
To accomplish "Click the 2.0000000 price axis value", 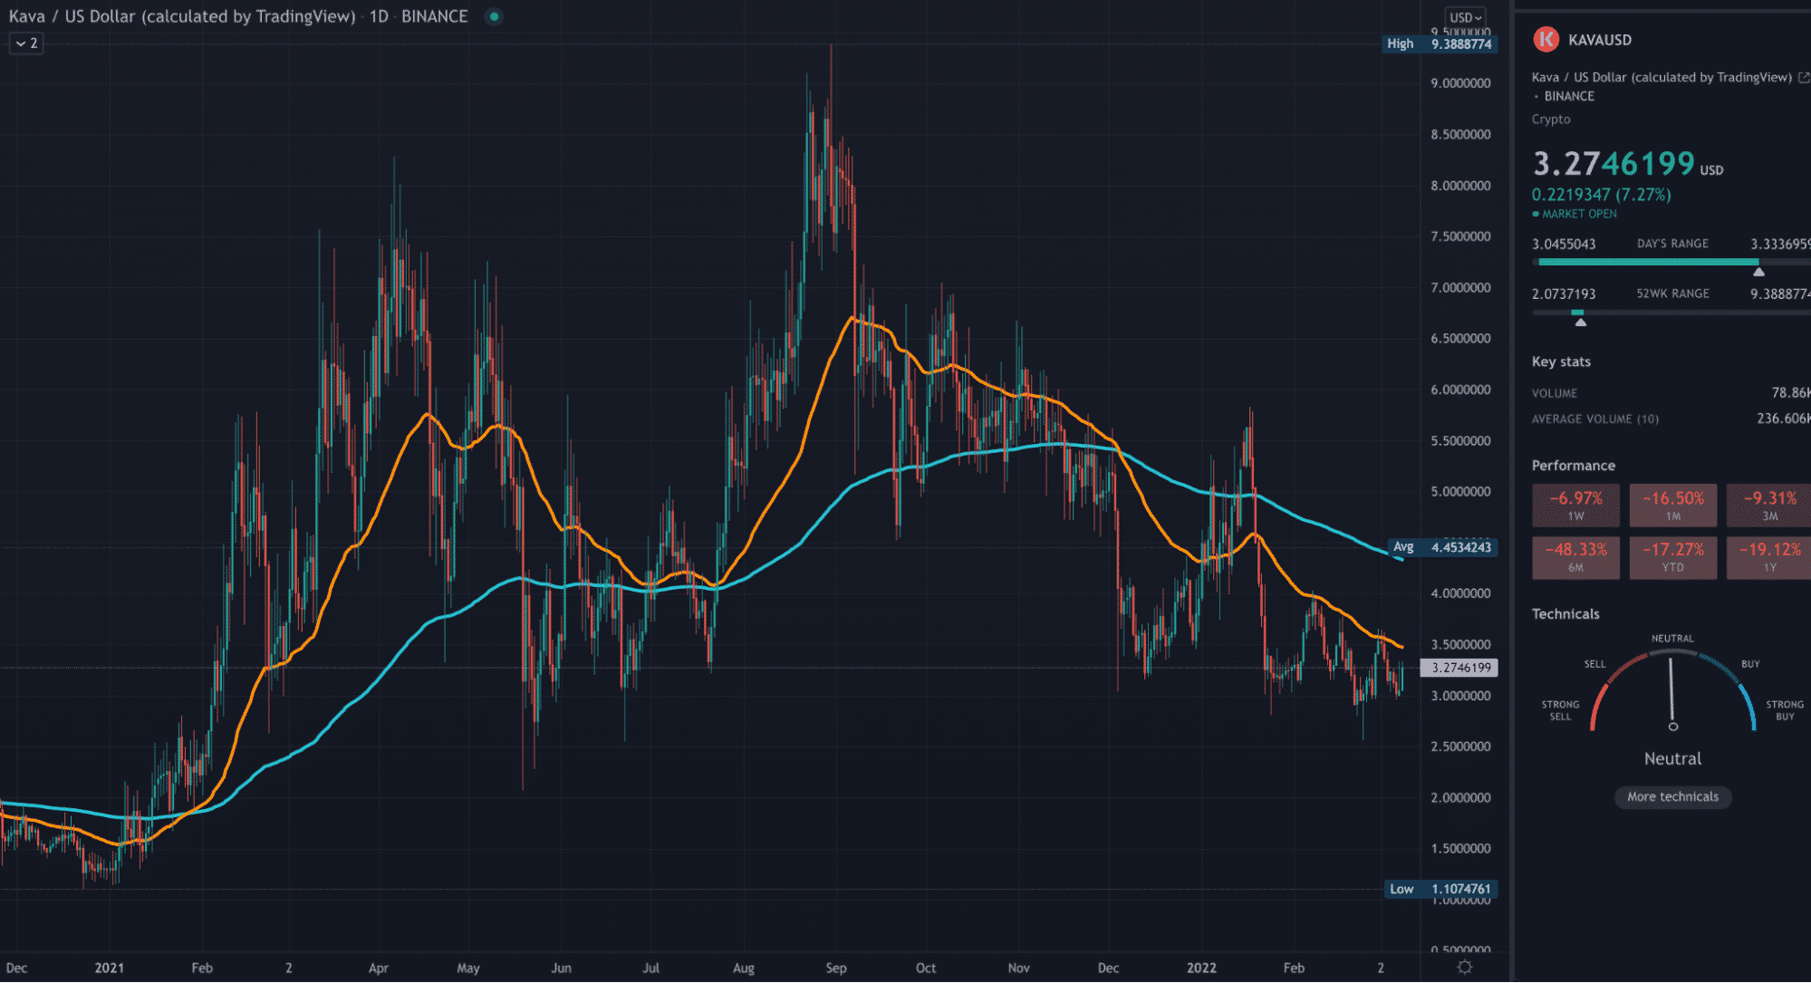I will (x=1460, y=798).
